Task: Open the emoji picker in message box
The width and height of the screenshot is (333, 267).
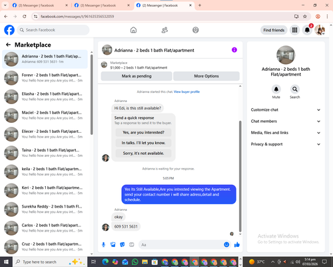Action: click(226, 244)
